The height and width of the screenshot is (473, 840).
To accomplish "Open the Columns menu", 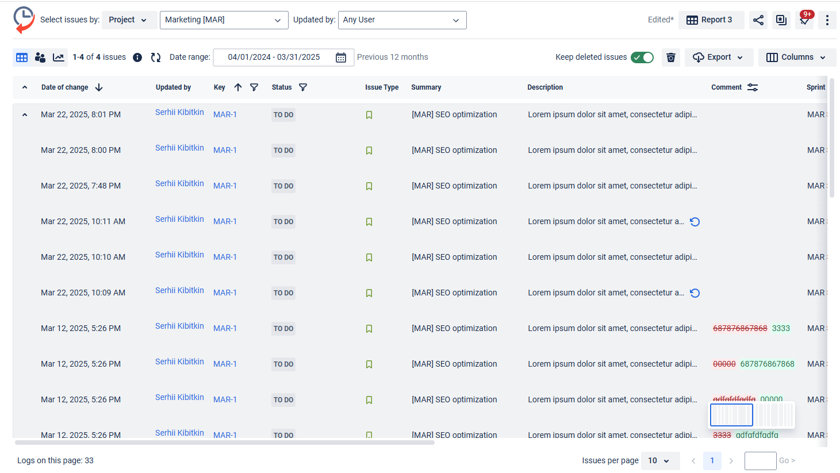I will click(797, 57).
